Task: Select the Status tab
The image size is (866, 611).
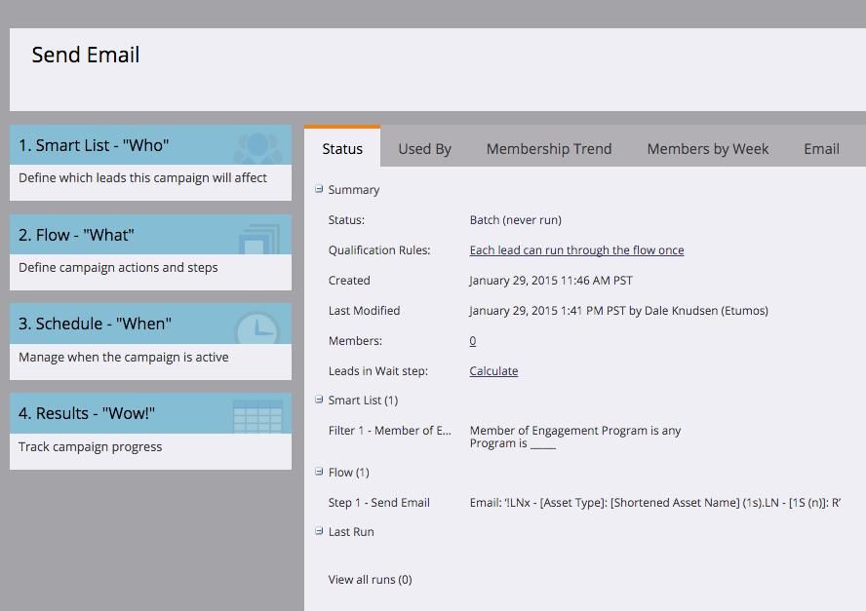Action: click(x=342, y=149)
